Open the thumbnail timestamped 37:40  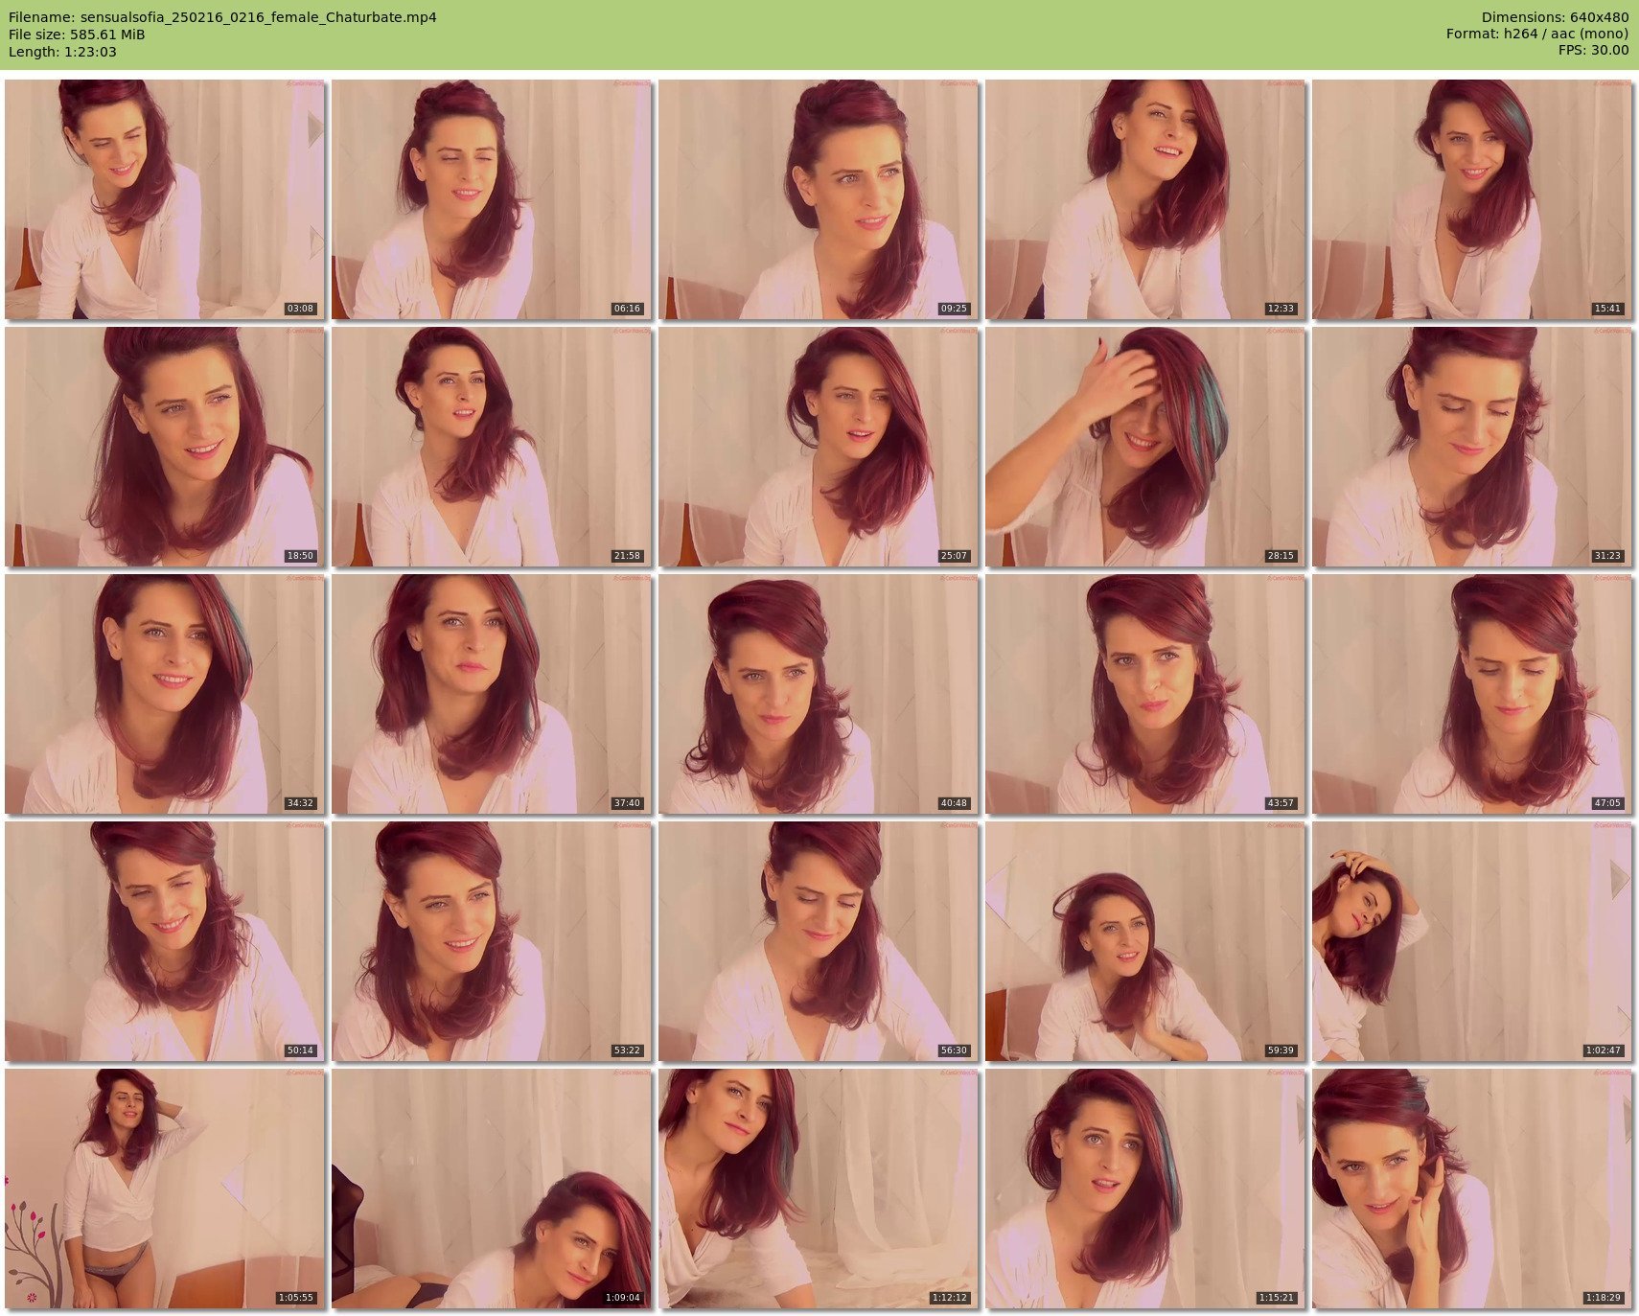[x=492, y=694]
